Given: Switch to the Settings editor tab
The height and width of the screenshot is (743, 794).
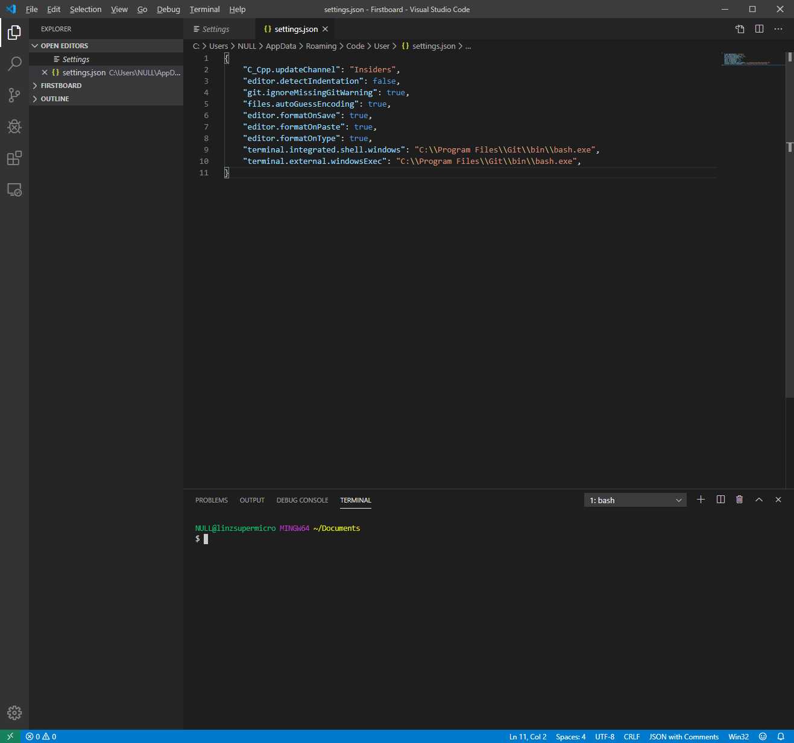Looking at the screenshot, I should click(x=219, y=29).
